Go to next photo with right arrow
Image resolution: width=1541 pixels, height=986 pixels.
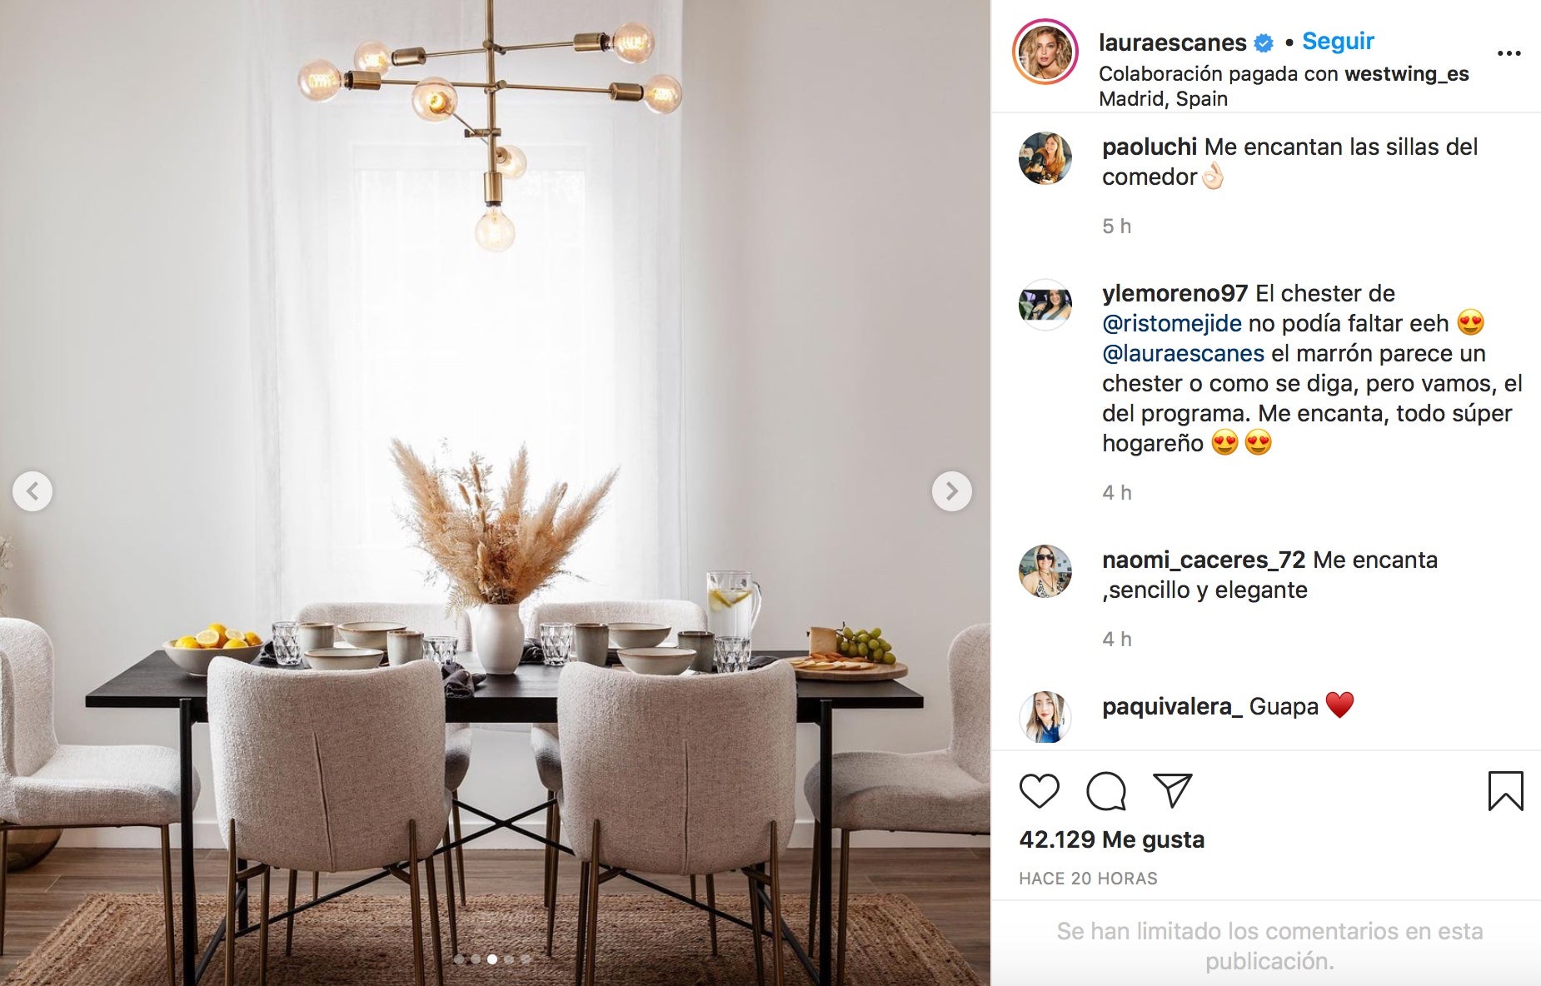[951, 491]
